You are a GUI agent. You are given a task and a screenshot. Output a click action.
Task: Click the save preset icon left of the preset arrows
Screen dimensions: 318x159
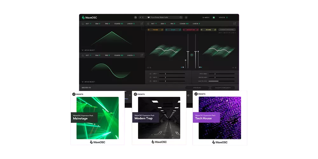[135, 17]
